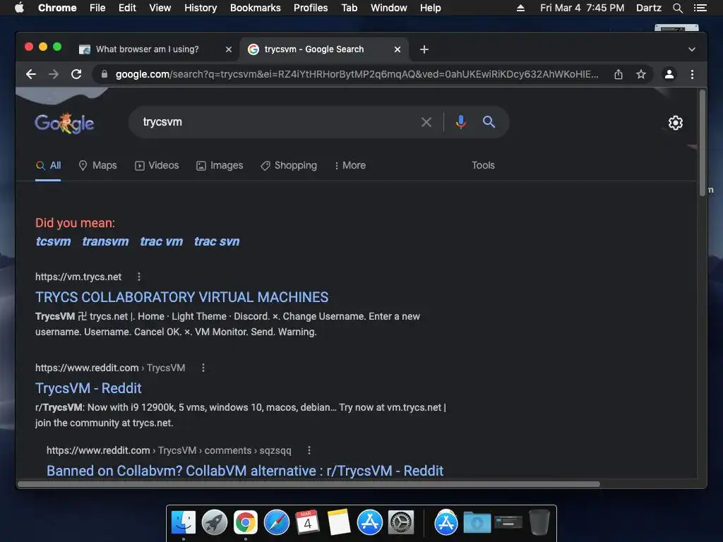Launch Safari from the Dock
723x542 pixels.
pyautogui.click(x=277, y=523)
